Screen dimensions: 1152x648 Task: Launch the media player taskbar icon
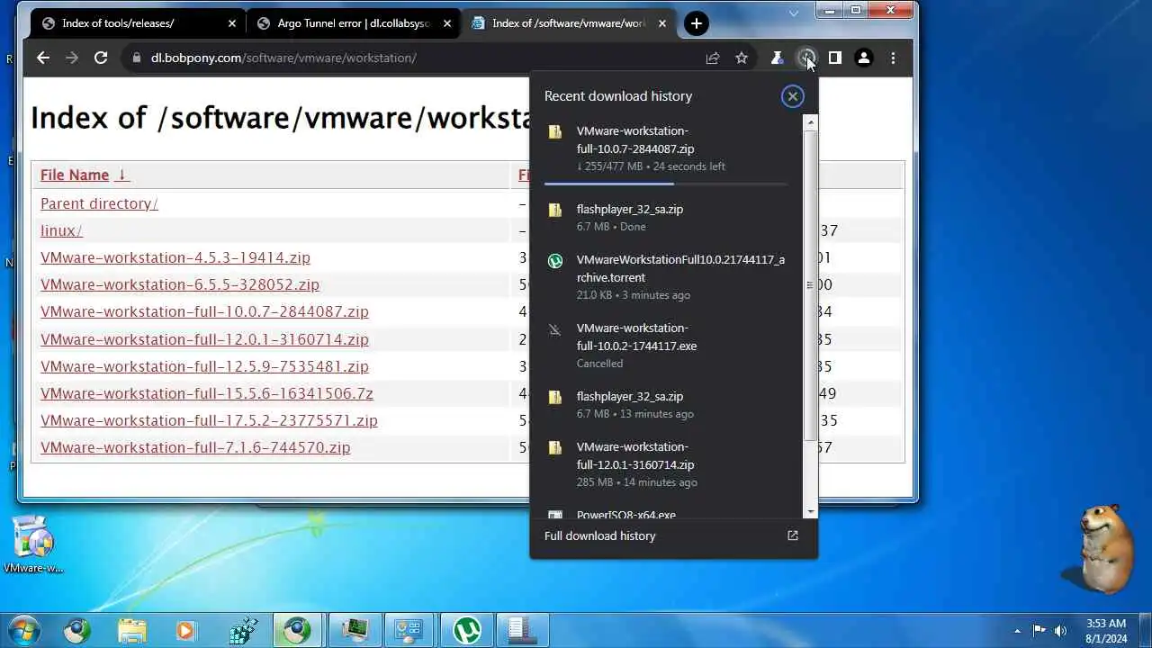[185, 630]
